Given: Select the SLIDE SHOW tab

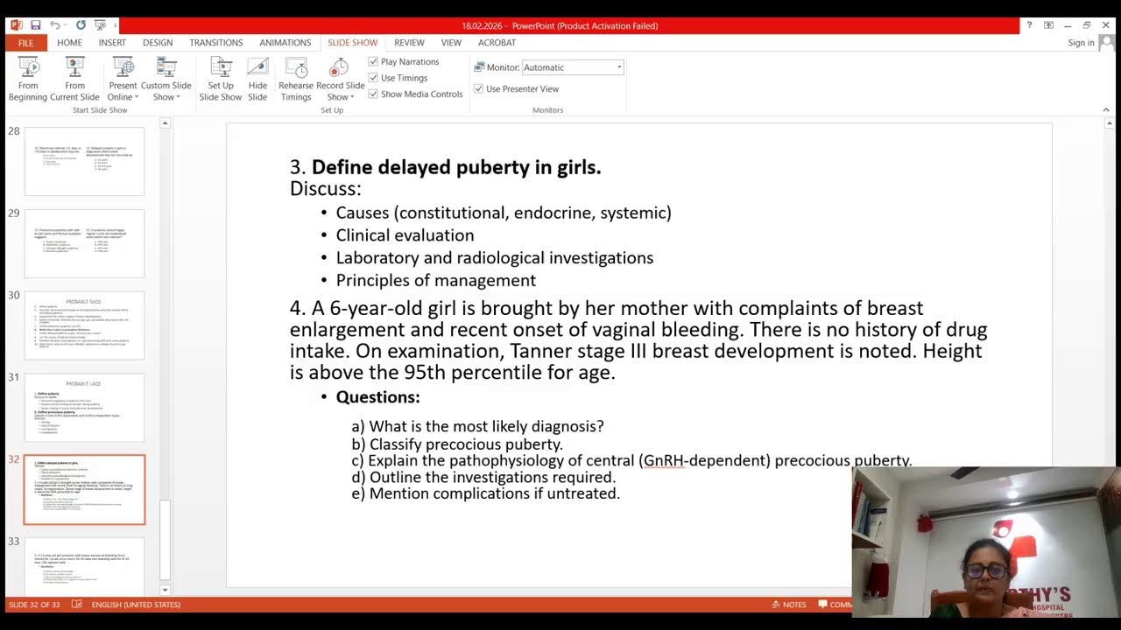Looking at the screenshot, I should tap(353, 43).
